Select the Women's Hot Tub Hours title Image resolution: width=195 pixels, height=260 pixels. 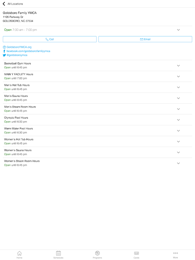tap(19, 139)
